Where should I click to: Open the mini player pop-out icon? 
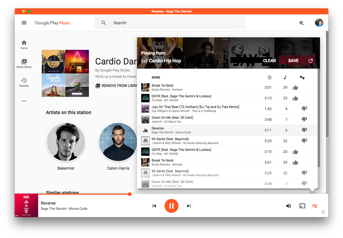(323, 212)
